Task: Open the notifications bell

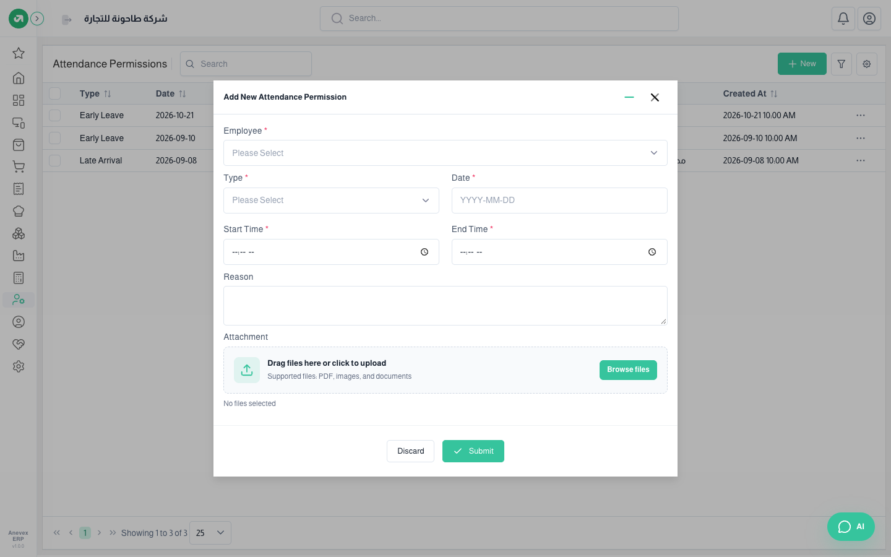Action: (x=843, y=19)
